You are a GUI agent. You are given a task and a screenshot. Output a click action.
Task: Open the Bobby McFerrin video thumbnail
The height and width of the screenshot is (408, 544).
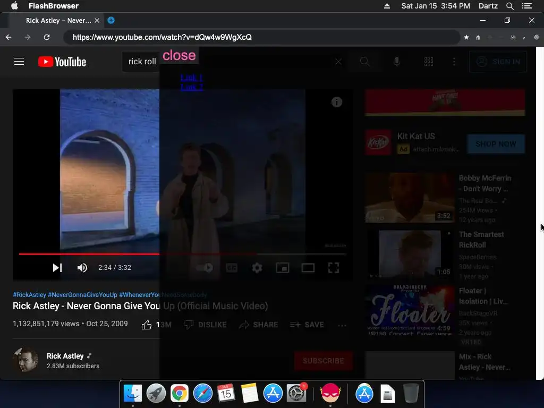[410, 198]
